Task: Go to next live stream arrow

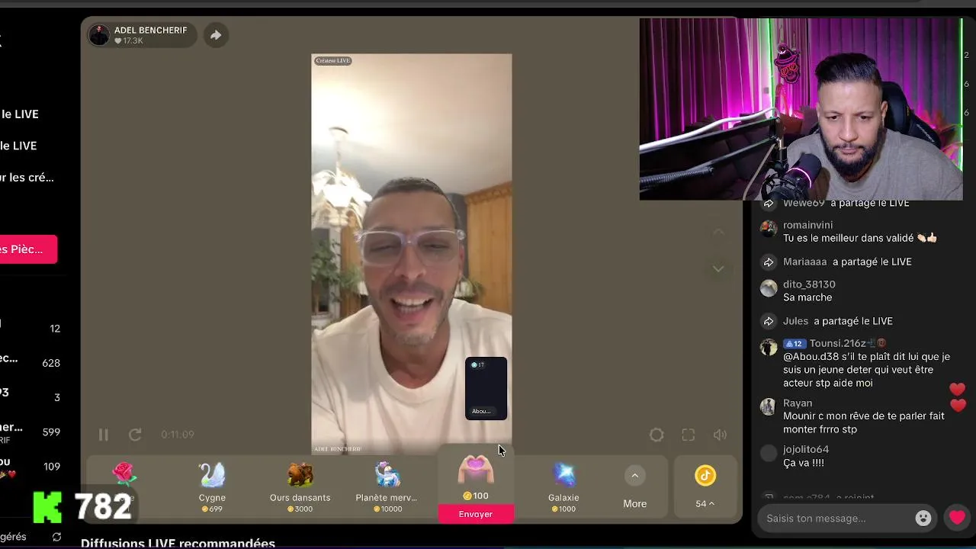Action: click(x=718, y=268)
